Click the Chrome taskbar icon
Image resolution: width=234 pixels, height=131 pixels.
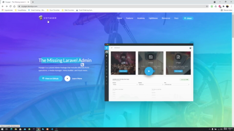tap(38, 129)
